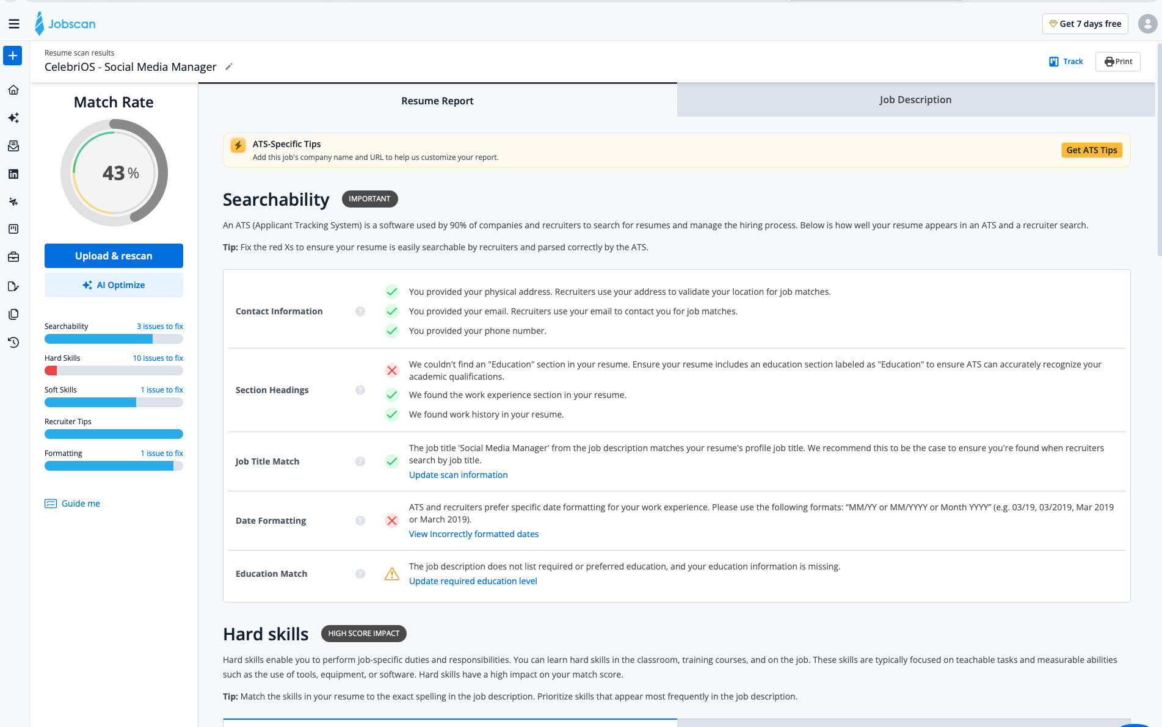Open the job tracker board sidebar icon
The height and width of the screenshot is (727, 1162).
(13, 229)
